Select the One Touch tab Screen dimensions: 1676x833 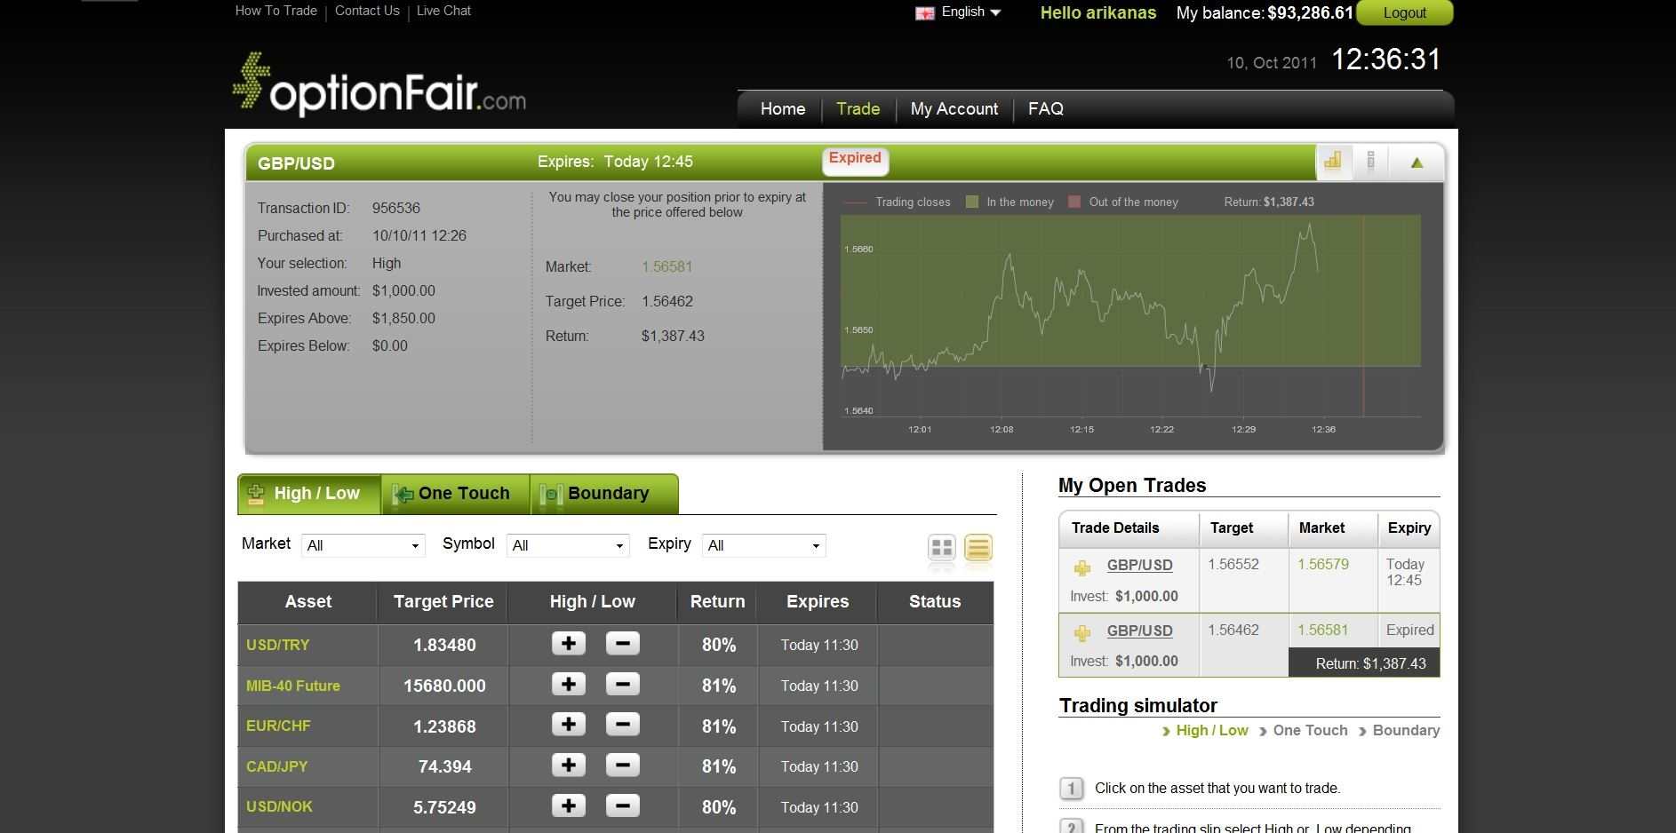click(455, 494)
